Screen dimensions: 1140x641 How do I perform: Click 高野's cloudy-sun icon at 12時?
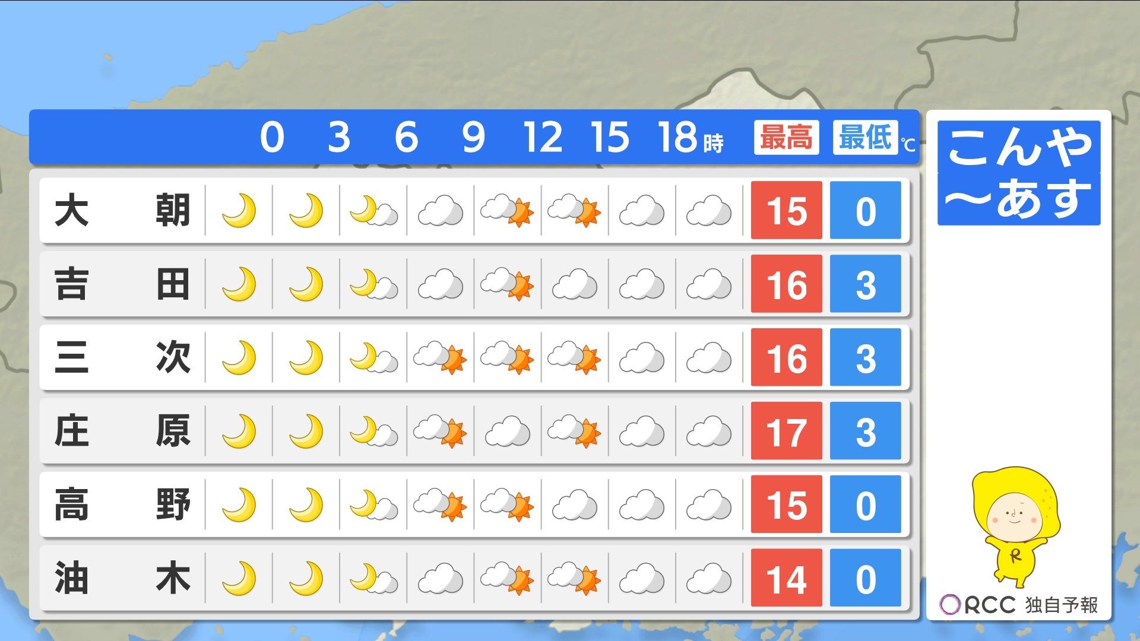point(508,505)
